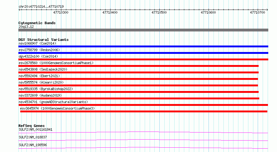The width and height of the screenshot is (277, 152).
Task: Open transcript SULF2|NM_198596 label
Action: tap(33, 145)
